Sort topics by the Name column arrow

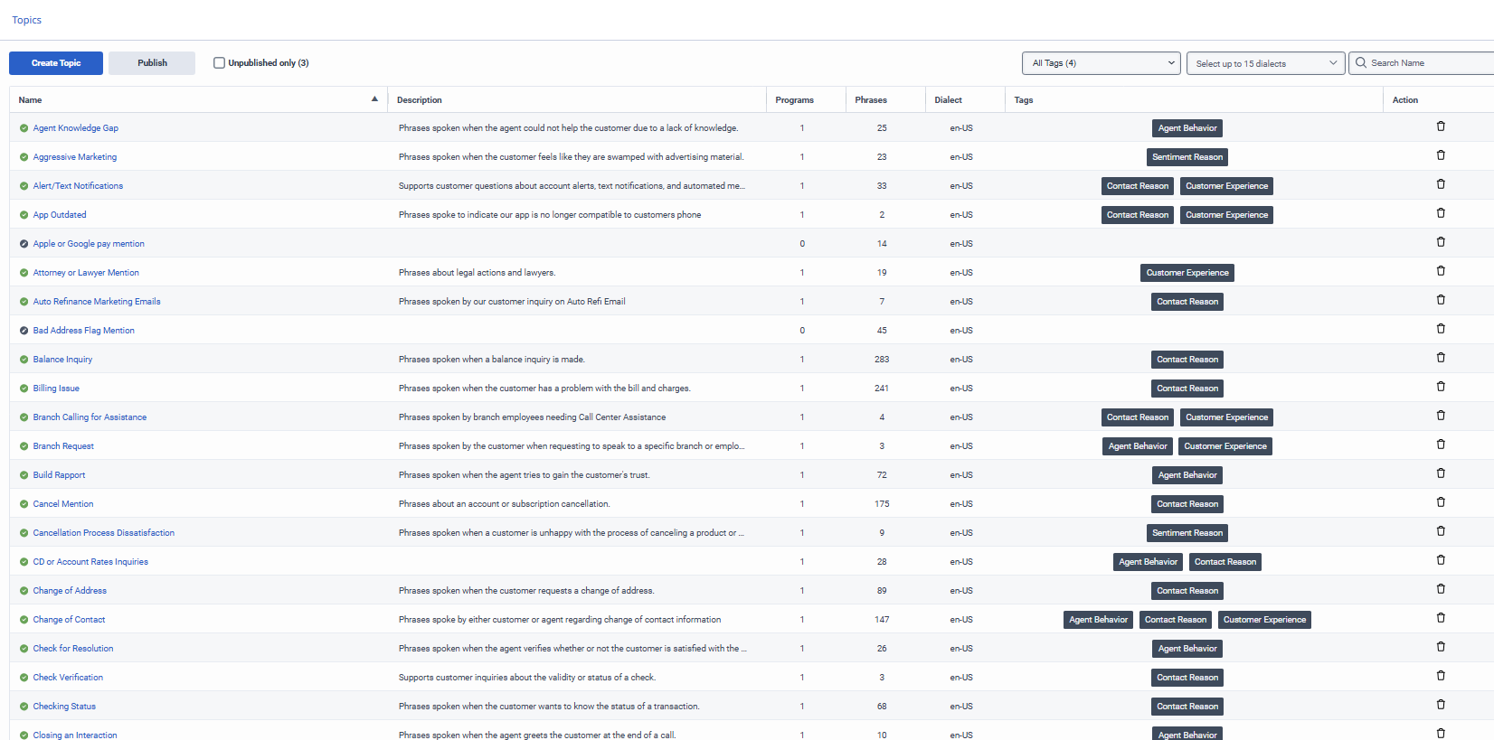[x=374, y=99]
